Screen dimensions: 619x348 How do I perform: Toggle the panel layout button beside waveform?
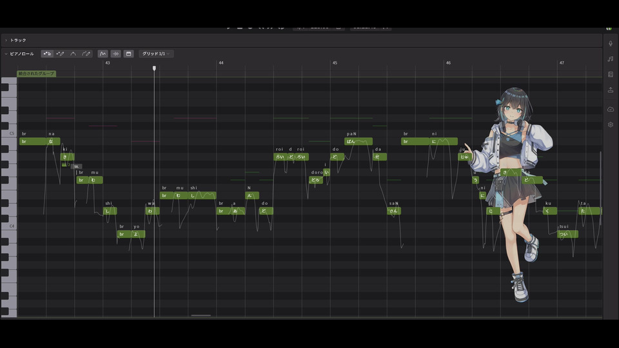click(128, 53)
